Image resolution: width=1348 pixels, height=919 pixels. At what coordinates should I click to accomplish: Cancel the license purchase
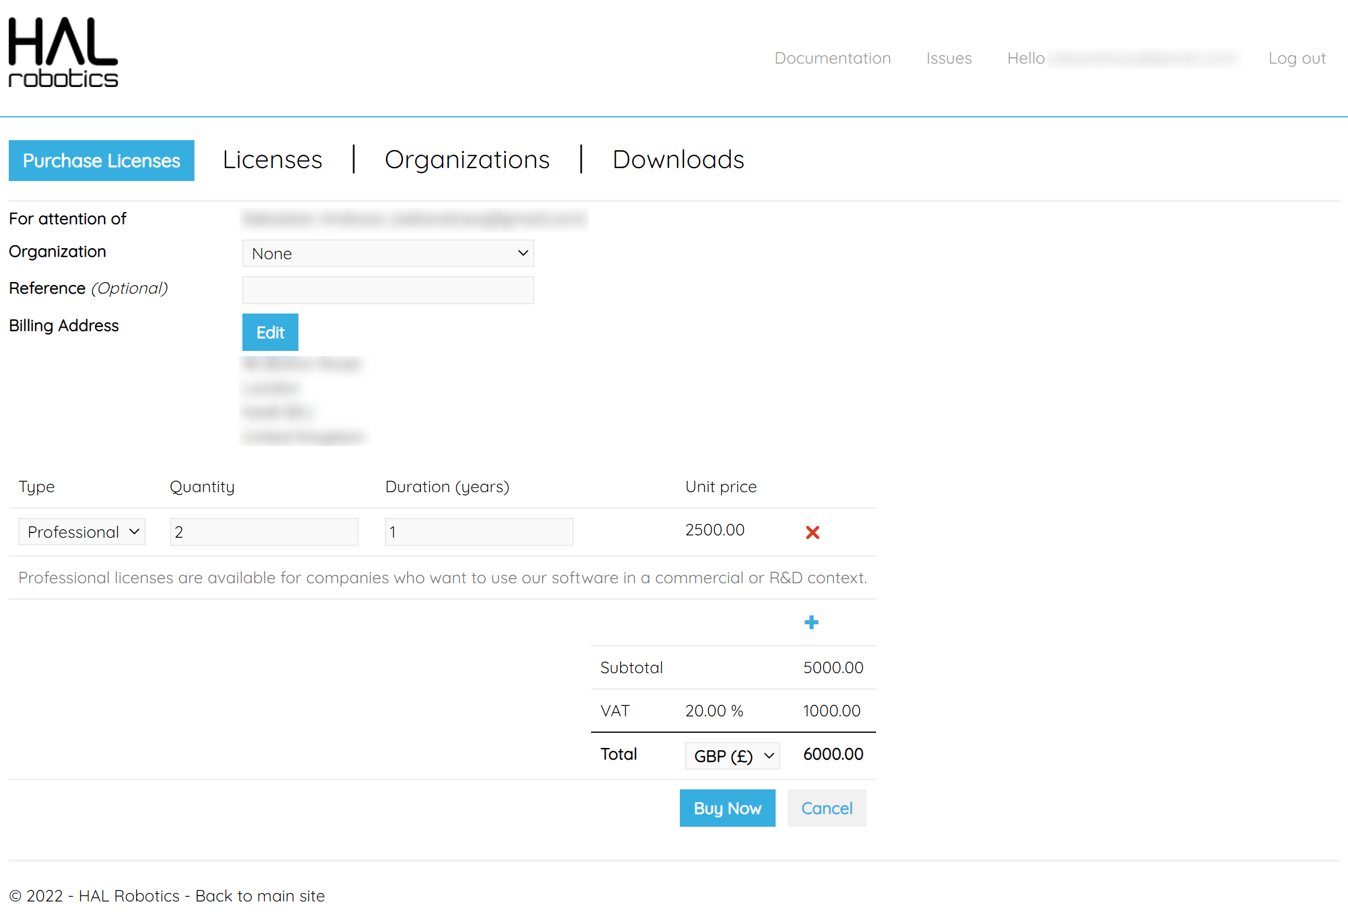(826, 808)
